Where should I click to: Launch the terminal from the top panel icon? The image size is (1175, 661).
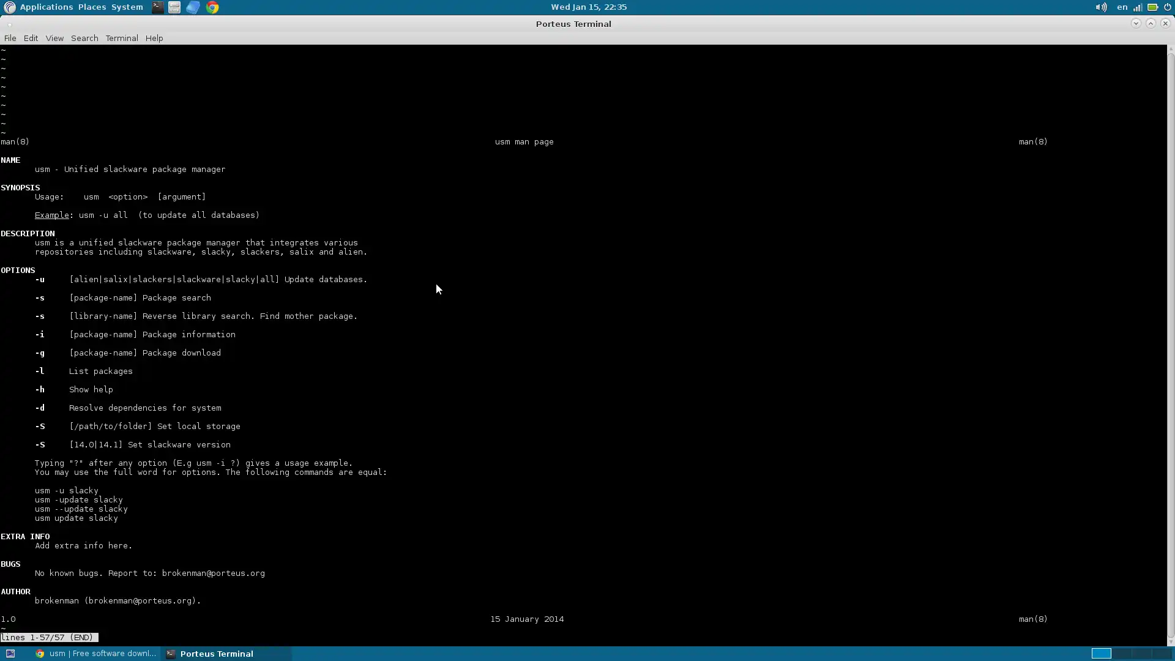point(158,7)
